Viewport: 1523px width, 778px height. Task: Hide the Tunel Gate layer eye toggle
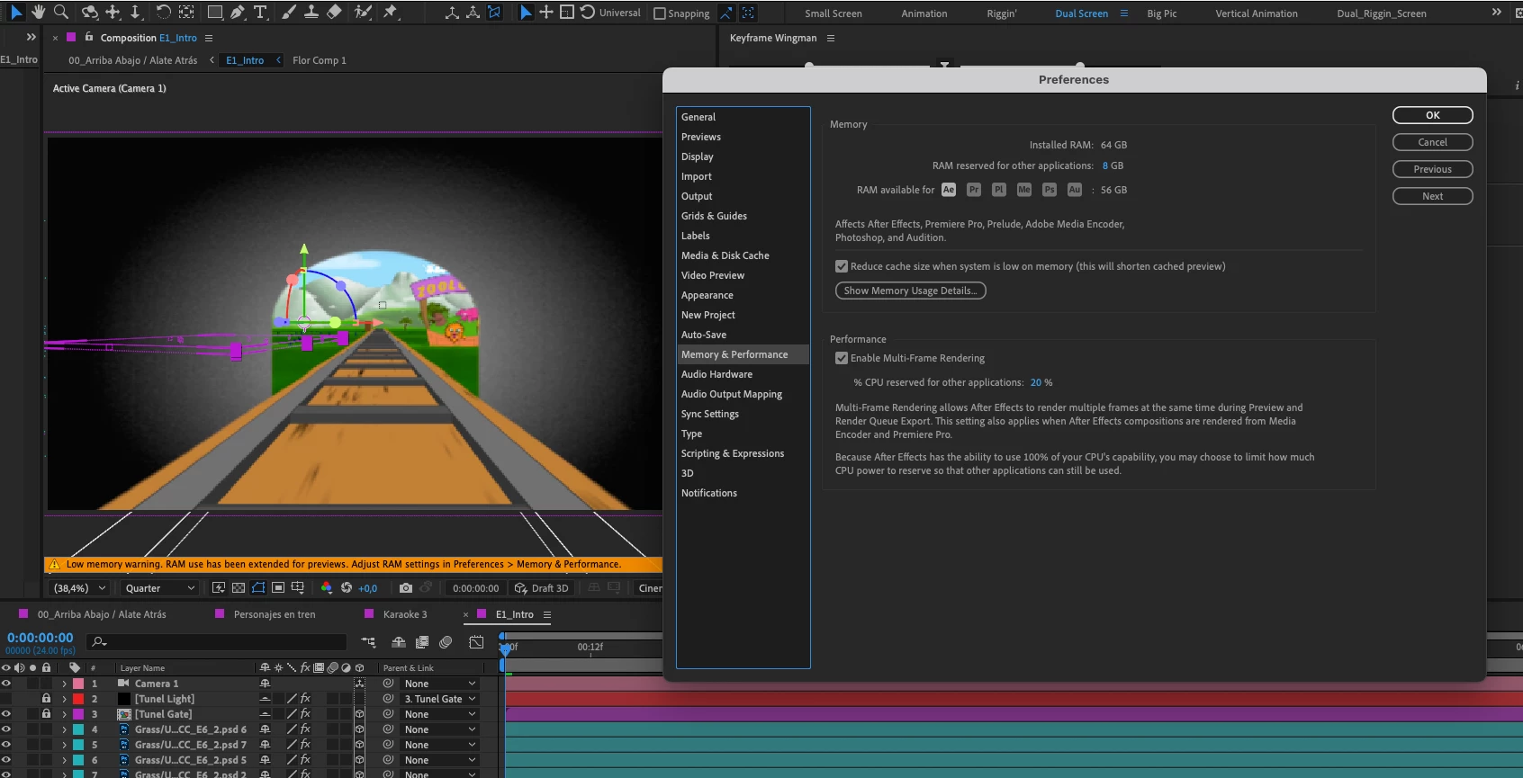click(6, 714)
